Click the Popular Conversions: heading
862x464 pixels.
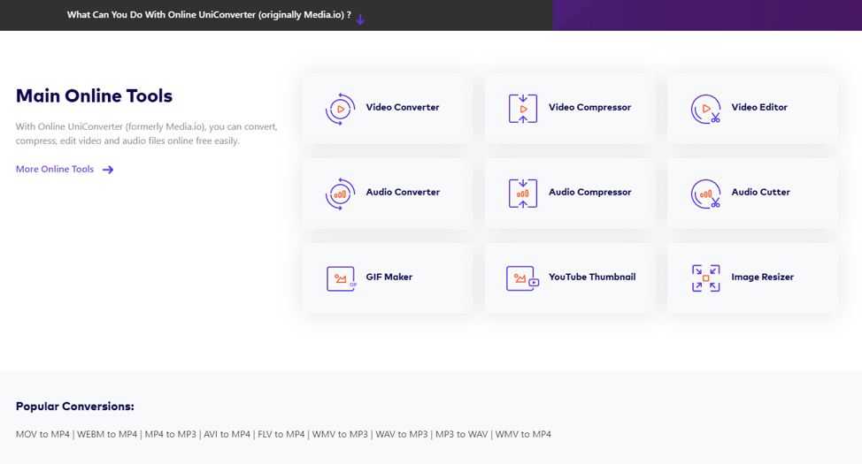click(74, 407)
